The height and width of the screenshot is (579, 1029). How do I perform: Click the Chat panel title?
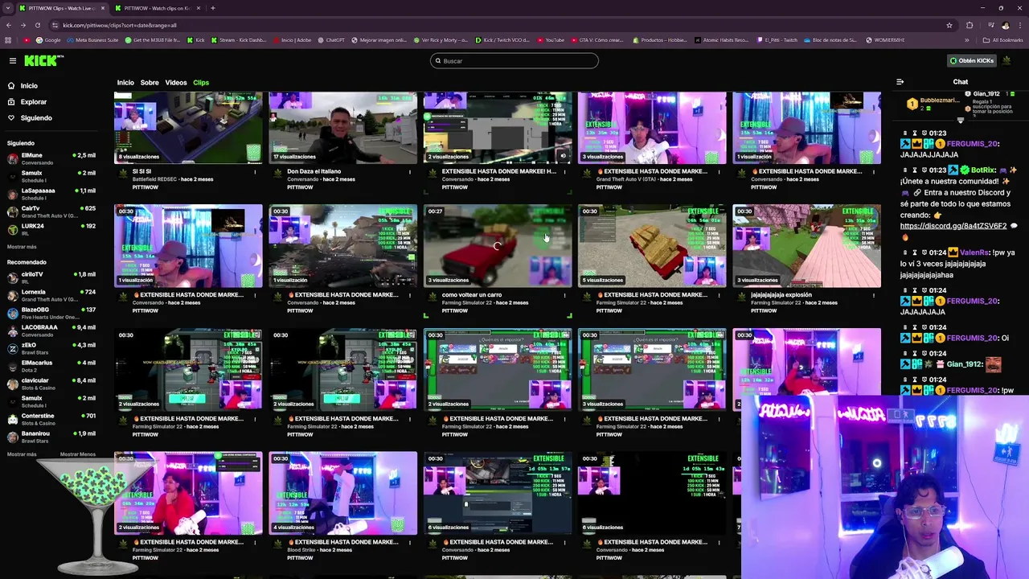[x=961, y=82]
